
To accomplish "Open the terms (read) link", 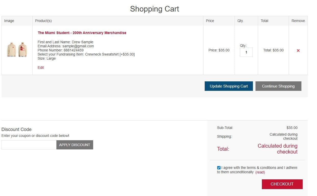I will tap(260, 172).
